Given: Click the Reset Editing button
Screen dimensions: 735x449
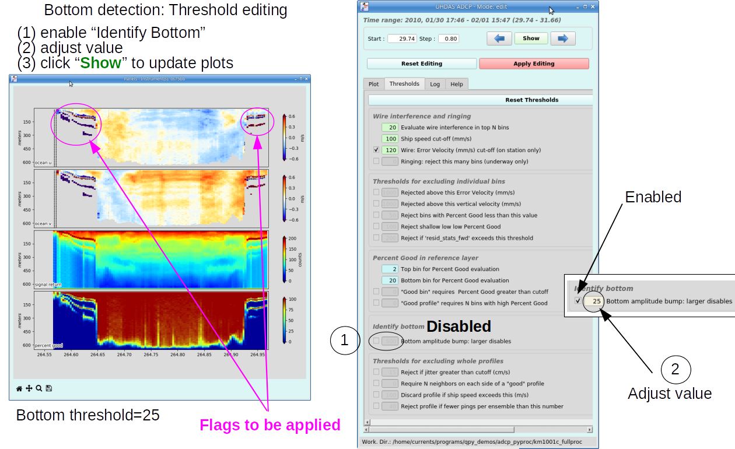Looking at the screenshot, I should pyautogui.click(x=422, y=64).
